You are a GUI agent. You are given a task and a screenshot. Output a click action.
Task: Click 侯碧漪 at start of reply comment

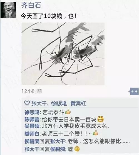[x=32, y=141]
